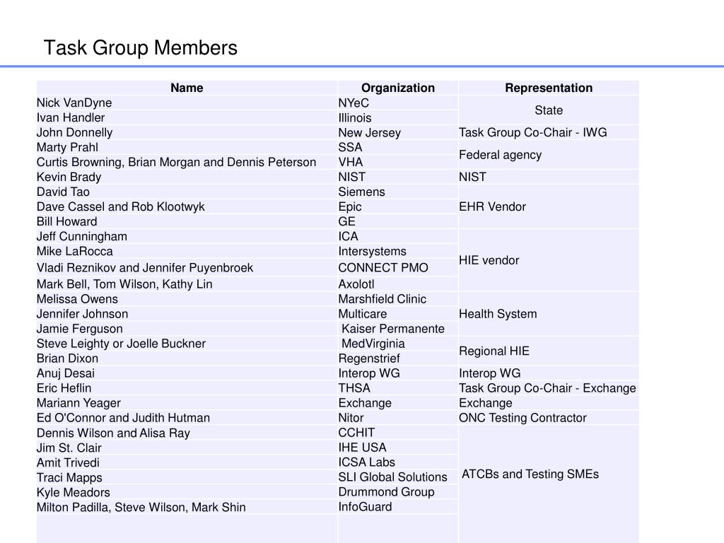724x543 pixels.
Task: Click the name Mariann Yeager
Action: 78,403
